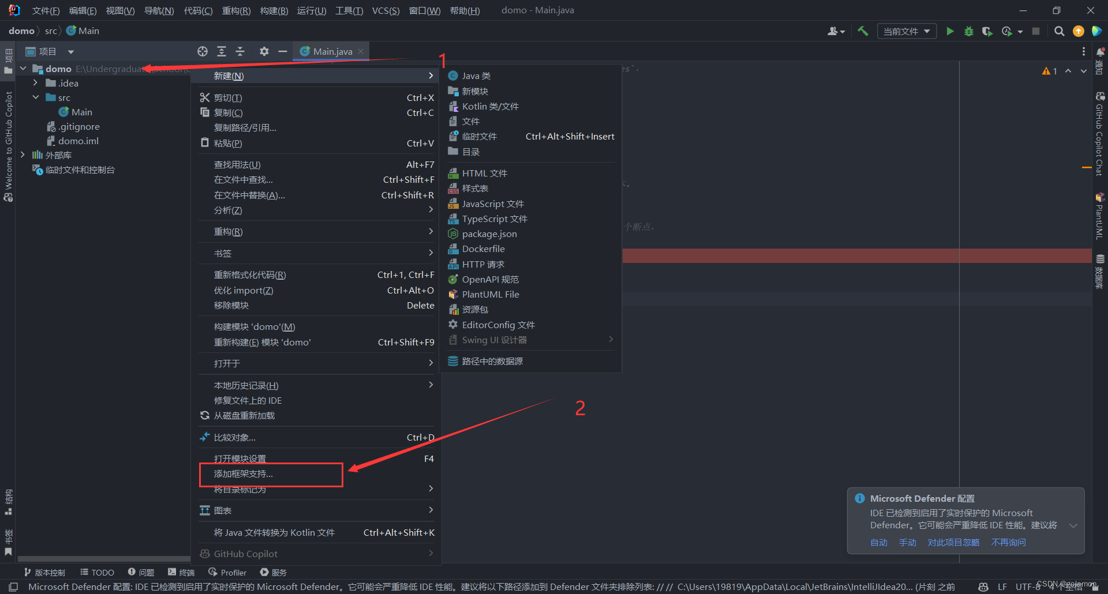Select the .gitignore file in tree
Screen dimensions: 1108x594
(x=73, y=126)
